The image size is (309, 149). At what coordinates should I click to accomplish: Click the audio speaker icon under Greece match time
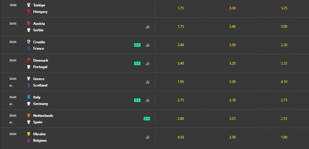coord(11,86)
